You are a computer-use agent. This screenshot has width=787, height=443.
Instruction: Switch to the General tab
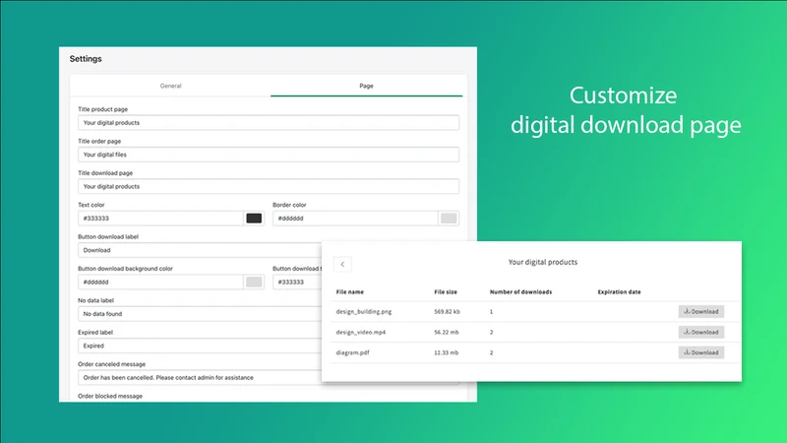tap(170, 86)
